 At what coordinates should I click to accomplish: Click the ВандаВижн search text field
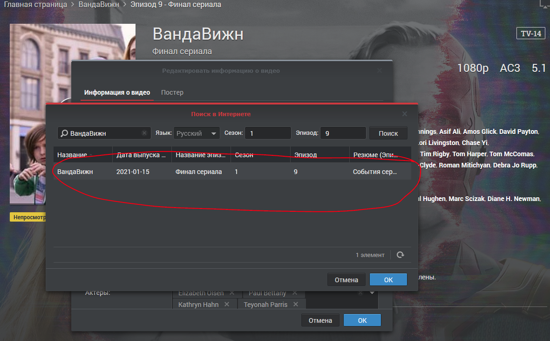click(104, 133)
